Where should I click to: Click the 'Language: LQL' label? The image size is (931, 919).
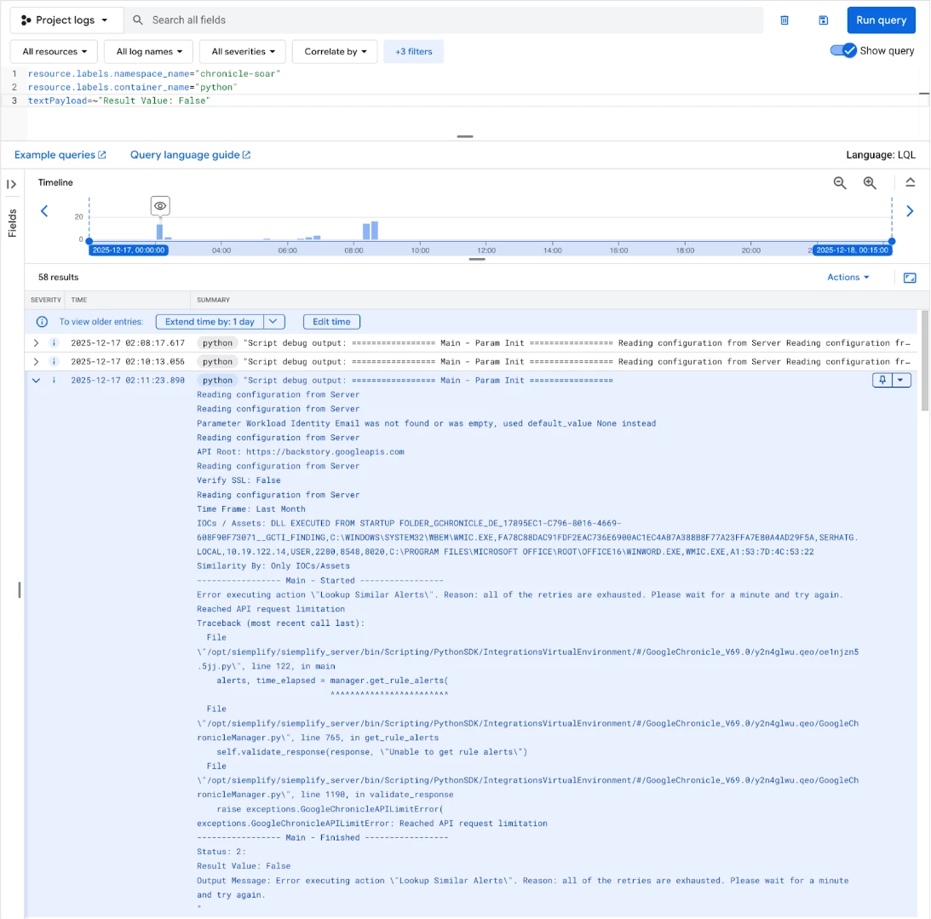click(x=881, y=155)
